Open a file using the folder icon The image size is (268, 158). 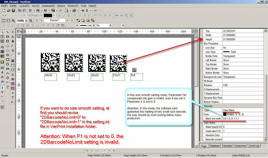tap(8, 10)
